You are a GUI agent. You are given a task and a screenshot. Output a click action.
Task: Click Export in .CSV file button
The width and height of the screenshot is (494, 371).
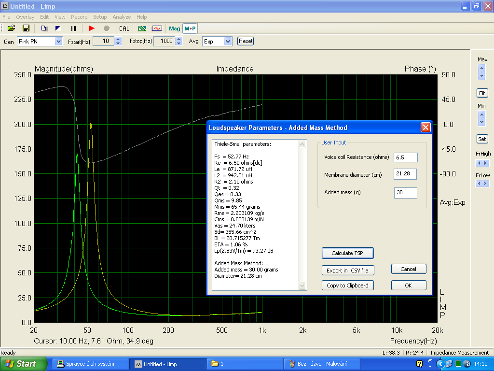tap(347, 271)
